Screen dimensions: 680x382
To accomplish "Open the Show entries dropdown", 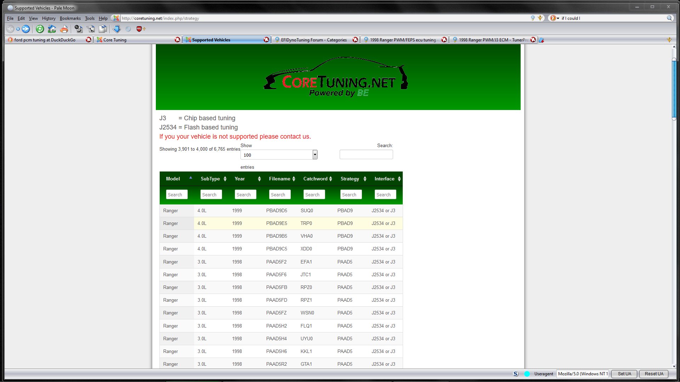I will [279, 155].
